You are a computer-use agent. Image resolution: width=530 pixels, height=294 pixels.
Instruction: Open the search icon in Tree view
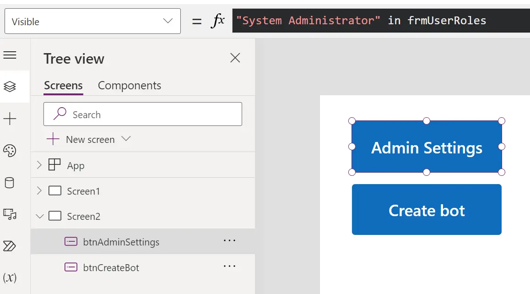(x=59, y=114)
